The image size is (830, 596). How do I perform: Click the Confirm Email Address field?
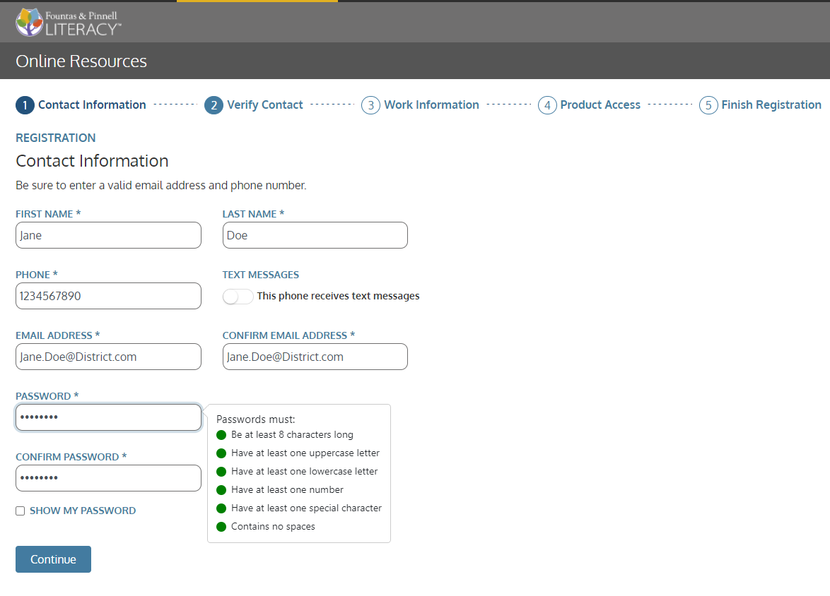[x=315, y=357]
